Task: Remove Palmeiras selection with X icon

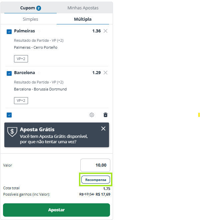Action: click(105, 31)
